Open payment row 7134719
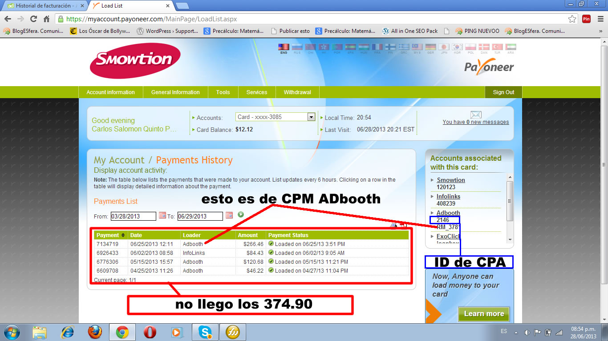The height and width of the screenshot is (341, 608). (251, 244)
